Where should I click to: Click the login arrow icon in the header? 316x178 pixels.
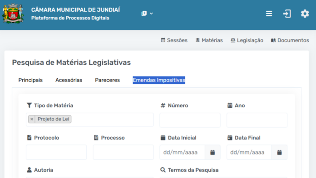(x=287, y=14)
